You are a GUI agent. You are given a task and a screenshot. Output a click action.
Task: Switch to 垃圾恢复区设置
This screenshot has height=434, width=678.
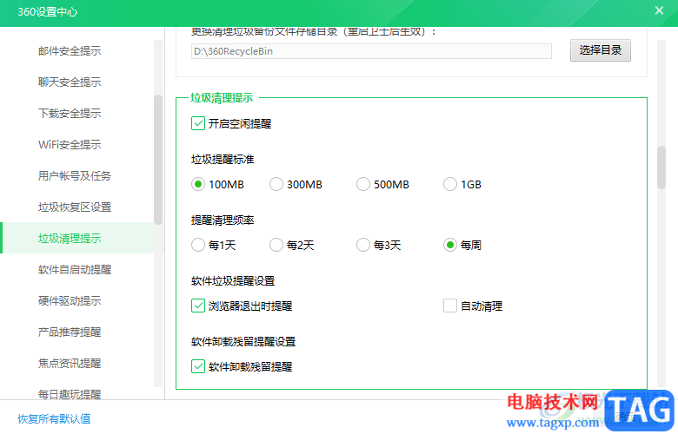75,207
